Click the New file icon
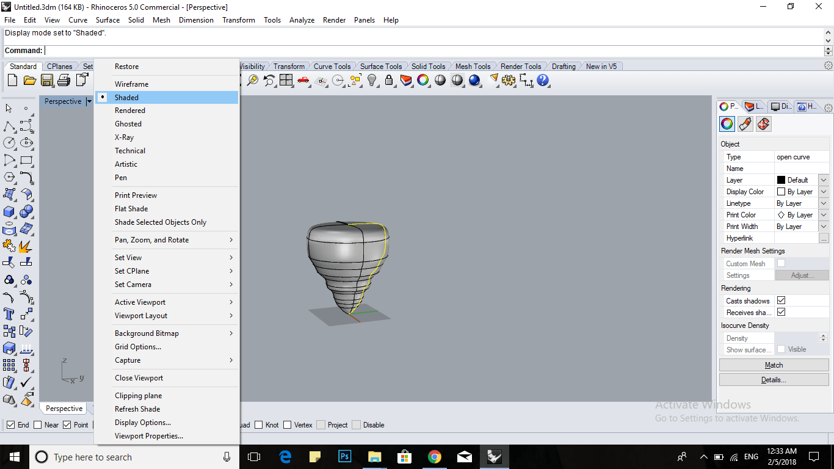834x469 pixels. (x=12, y=80)
